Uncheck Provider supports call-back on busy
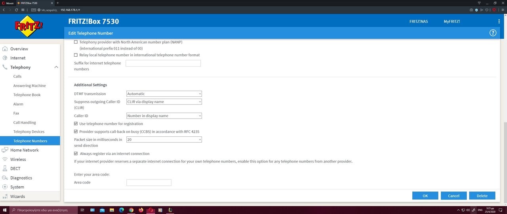 pos(76,132)
